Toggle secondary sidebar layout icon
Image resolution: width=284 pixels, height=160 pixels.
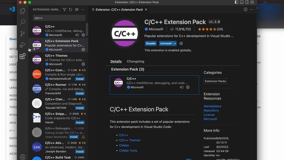point(247,2)
